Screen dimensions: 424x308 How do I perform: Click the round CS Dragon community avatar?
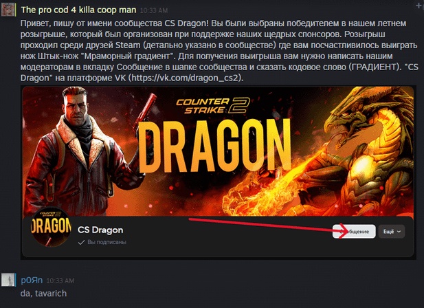click(51, 227)
